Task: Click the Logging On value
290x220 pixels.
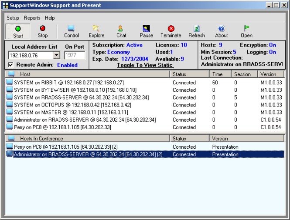Action: coord(273,52)
